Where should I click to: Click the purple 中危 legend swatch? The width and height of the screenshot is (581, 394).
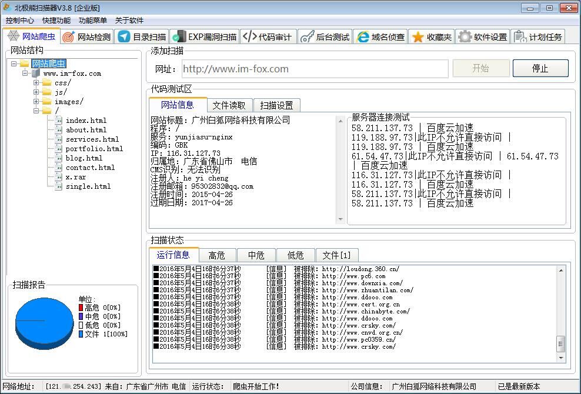pyautogui.click(x=81, y=316)
